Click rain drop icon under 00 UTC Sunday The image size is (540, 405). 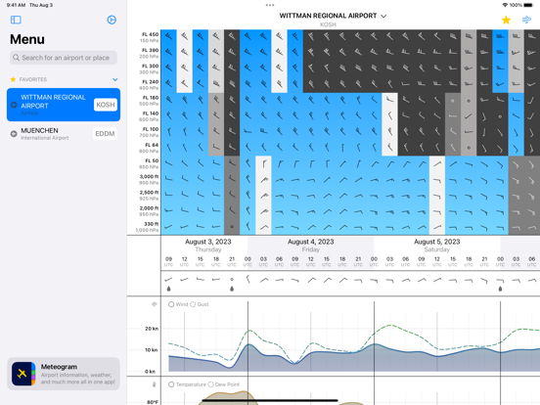501,289
